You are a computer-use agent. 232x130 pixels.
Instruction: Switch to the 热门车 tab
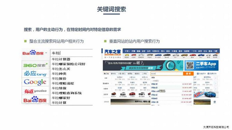[x=106, y=73]
